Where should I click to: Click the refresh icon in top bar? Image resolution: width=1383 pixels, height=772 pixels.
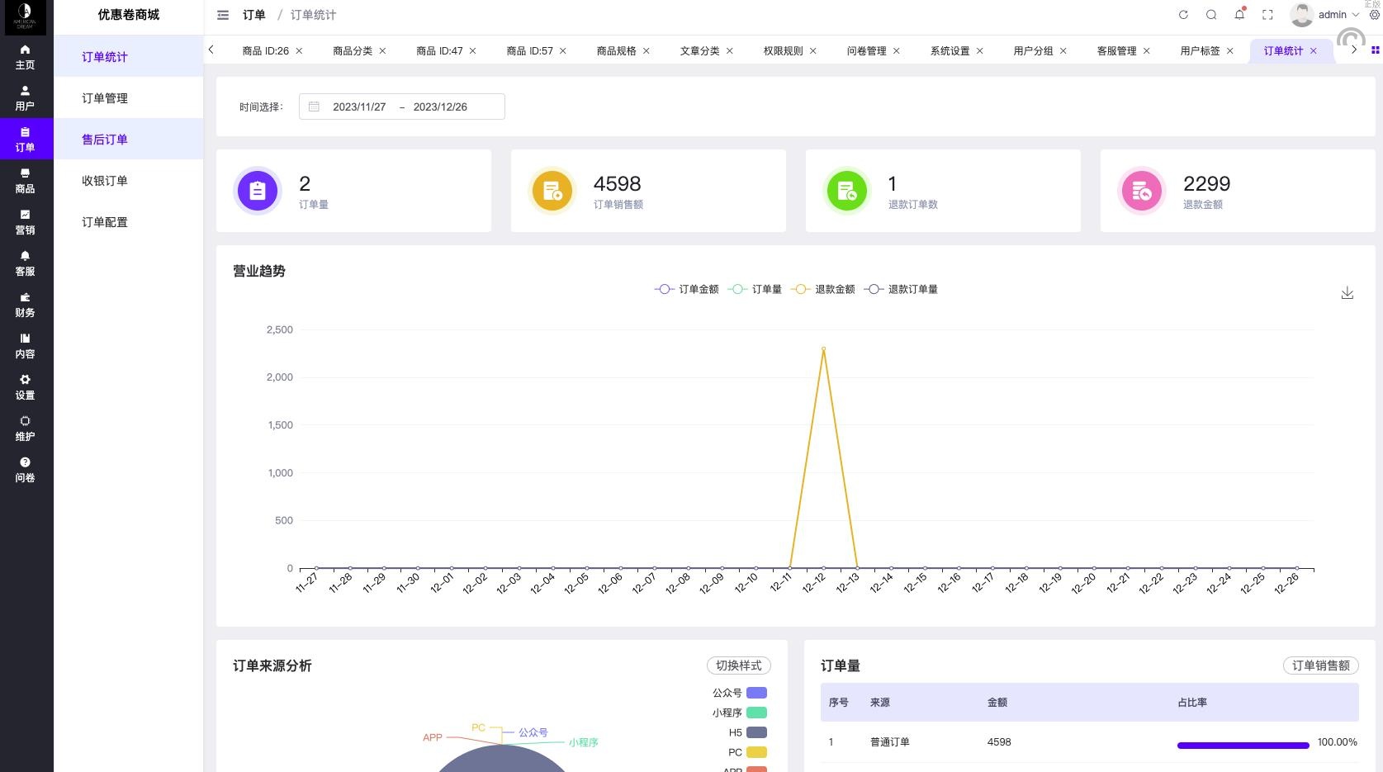(x=1183, y=15)
